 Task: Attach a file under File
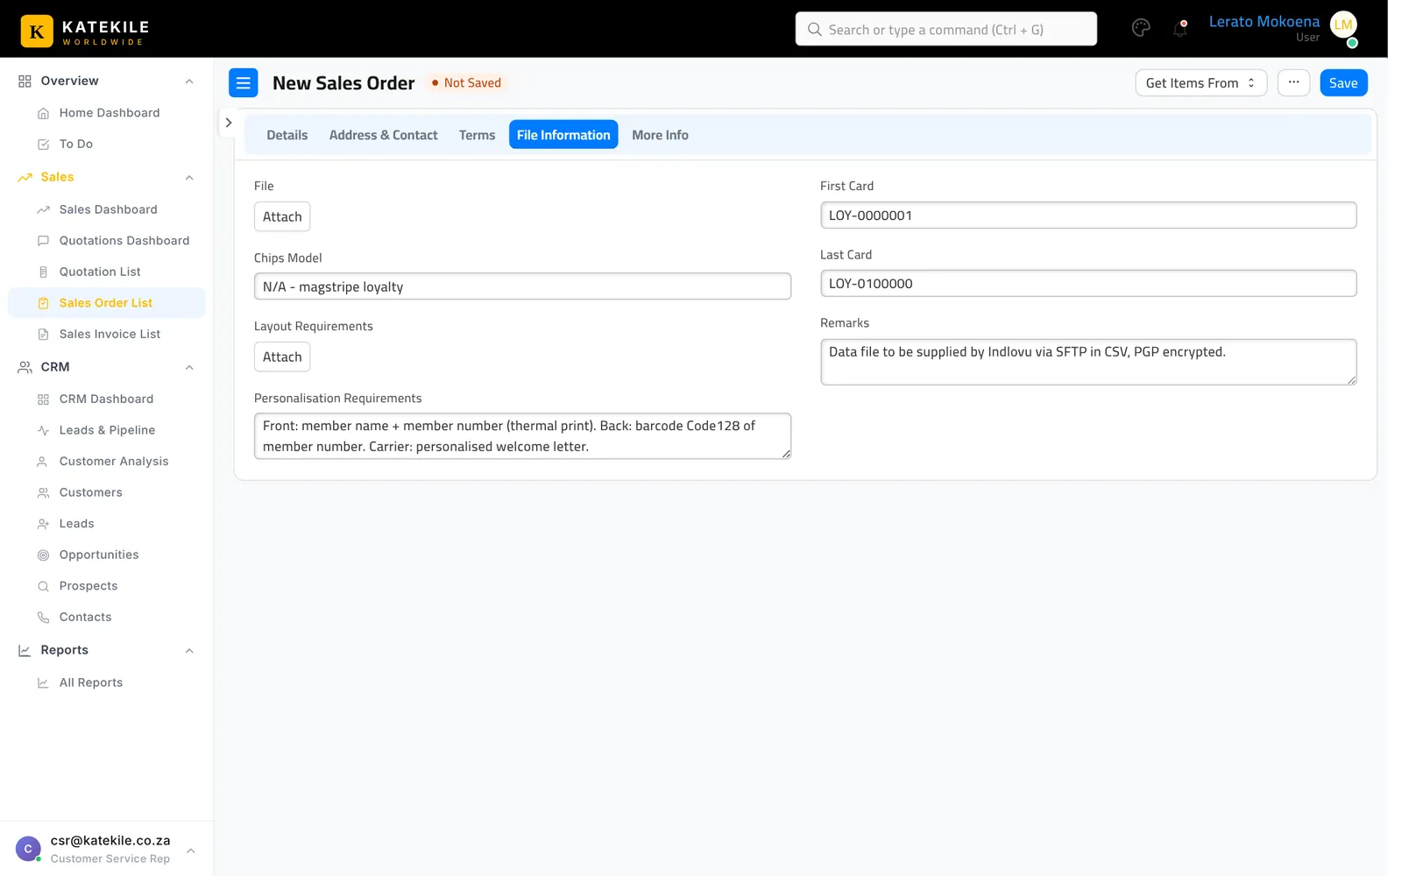(x=282, y=216)
